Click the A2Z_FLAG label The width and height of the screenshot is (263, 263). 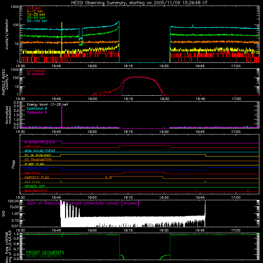click(x=32, y=182)
